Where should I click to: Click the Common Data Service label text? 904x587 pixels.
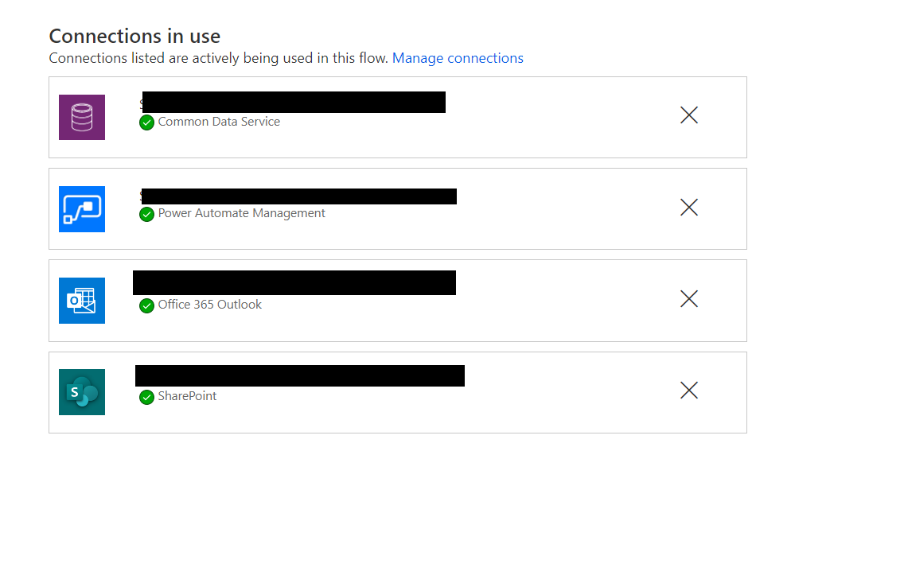pyautogui.click(x=219, y=122)
